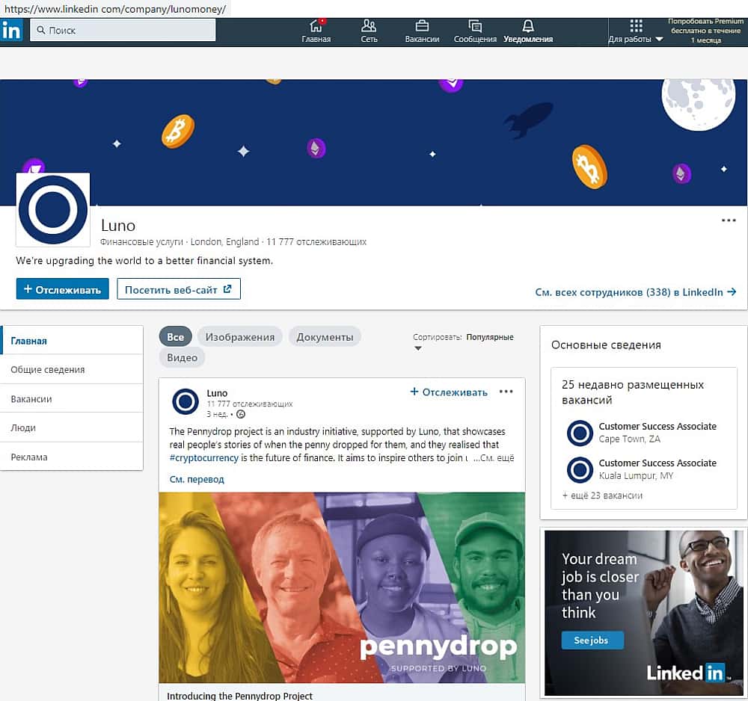Select the Главная sidebar tab

(x=72, y=341)
